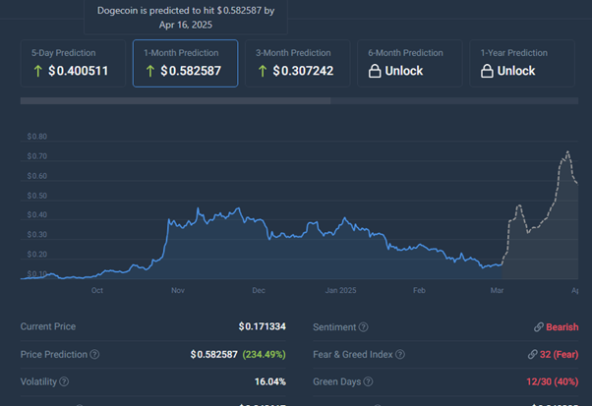Click the $0.50 chart axis label

37,196
